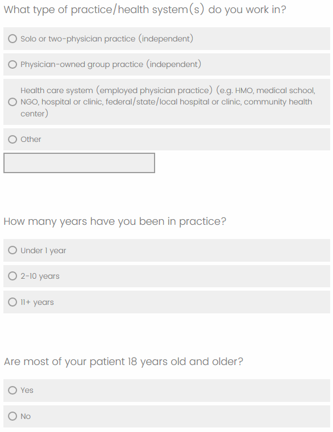The width and height of the screenshot is (333, 432).
Task: Pick the Other practice type radio button
Action: pyautogui.click(x=13, y=140)
